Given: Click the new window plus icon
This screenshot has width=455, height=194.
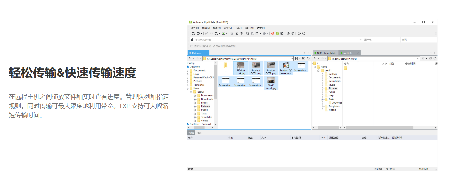Looking at the screenshot, I should point(282,33).
